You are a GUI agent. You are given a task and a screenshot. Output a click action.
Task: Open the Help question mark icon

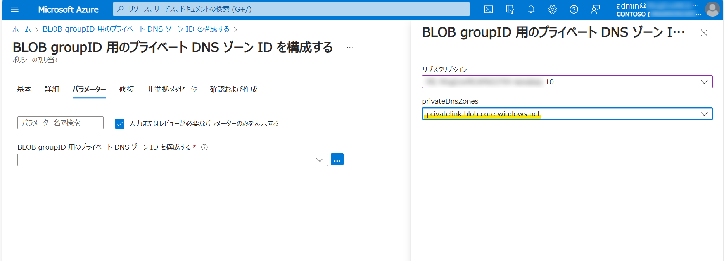tap(574, 9)
